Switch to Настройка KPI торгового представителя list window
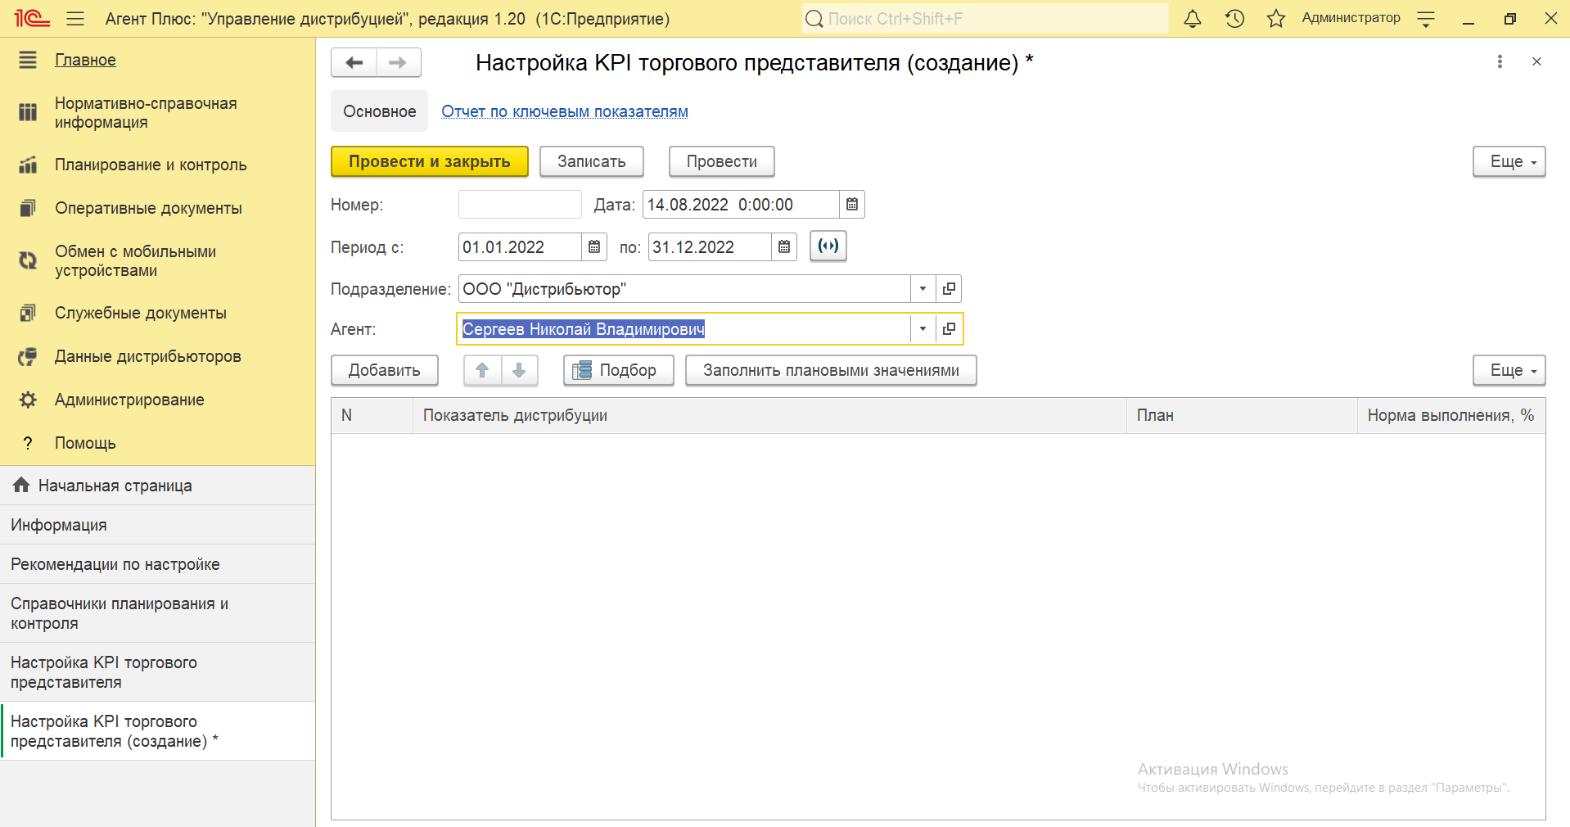The height and width of the screenshot is (827, 1570). 157,672
